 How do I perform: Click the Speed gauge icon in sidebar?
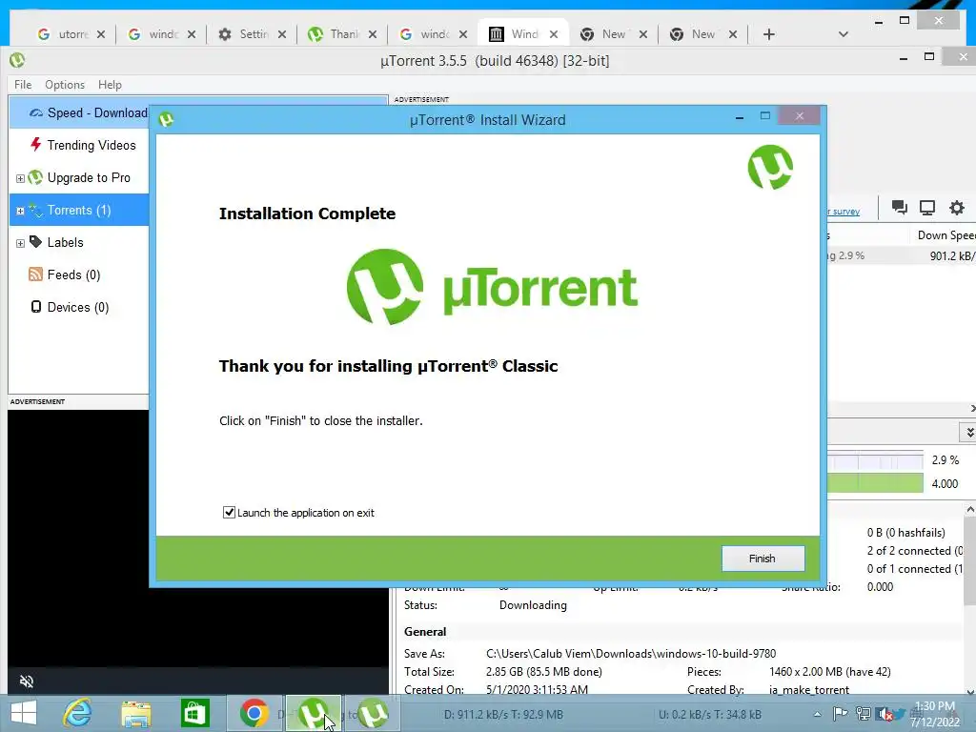(36, 112)
